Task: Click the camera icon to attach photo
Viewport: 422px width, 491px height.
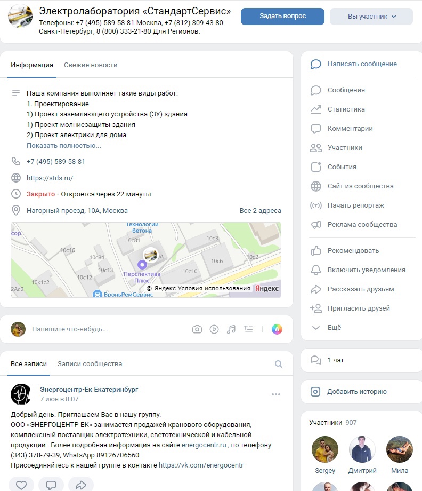Action: (197, 329)
